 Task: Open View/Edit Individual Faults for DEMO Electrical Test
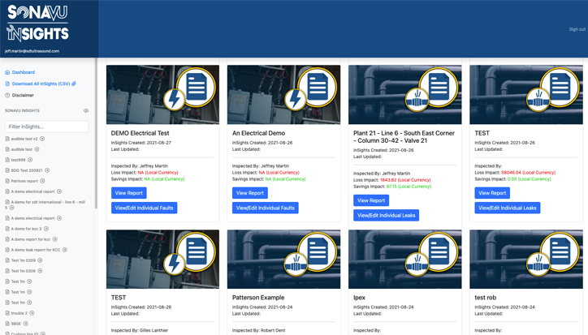coord(144,208)
